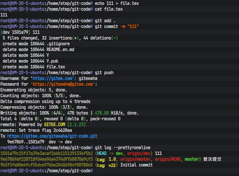The width and height of the screenshot is (239, 176).
Task: Click the yellow 'GITEE.COM' text
Action: click(x=54, y=124)
